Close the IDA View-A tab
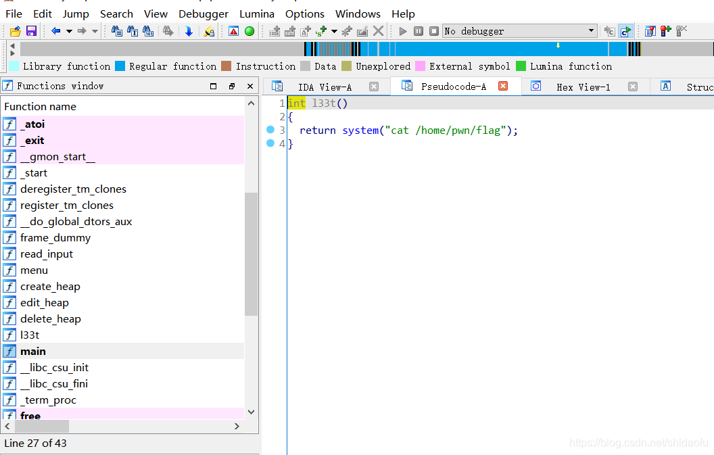Image resolution: width=714 pixels, height=455 pixels. (374, 87)
